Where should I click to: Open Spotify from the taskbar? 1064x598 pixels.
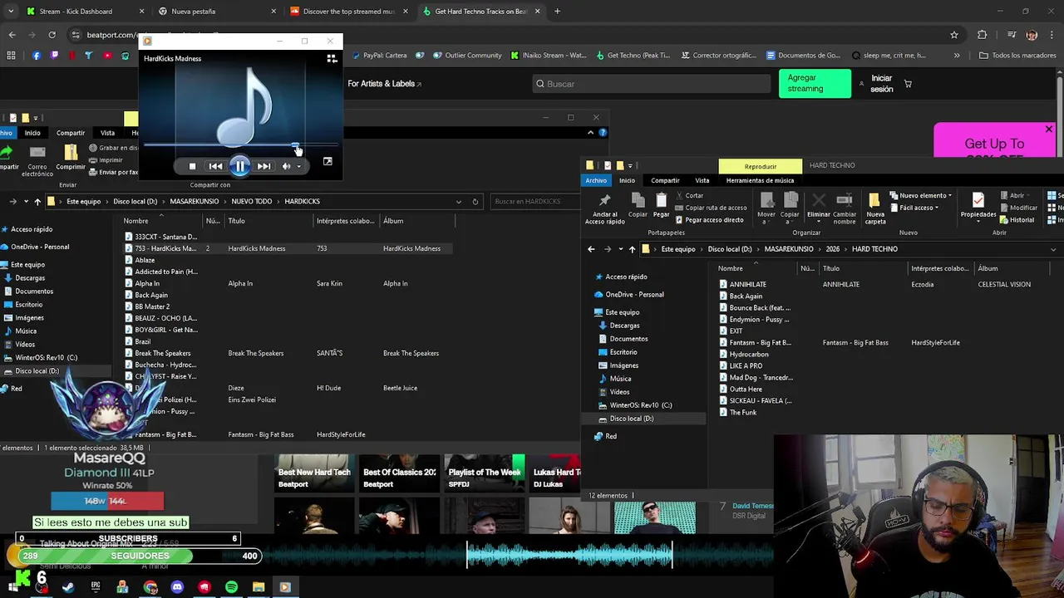[231, 587]
